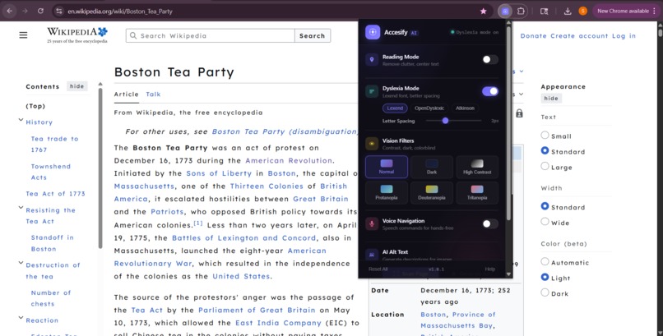Viewport: 663px width, 336px height.
Task: Click the popup scrollbar down arrow
Action: point(508,274)
